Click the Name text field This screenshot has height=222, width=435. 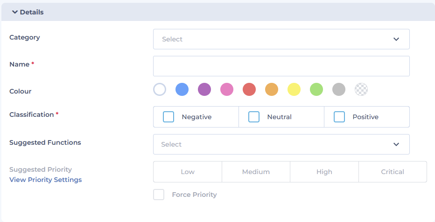point(281,66)
